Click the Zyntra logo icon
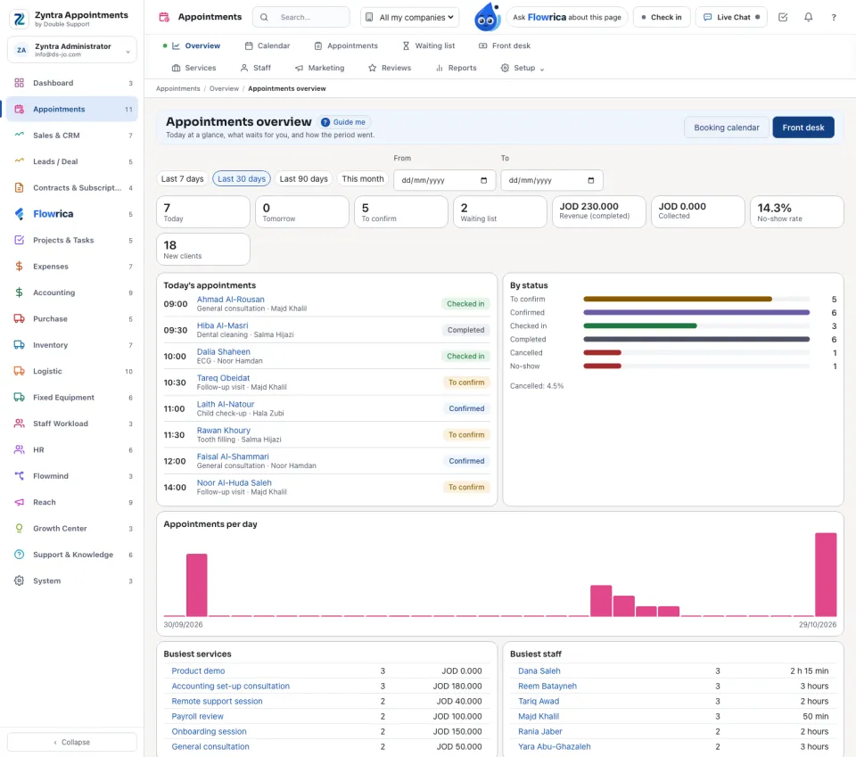Screen dimensions: 856x757 coord(20,19)
